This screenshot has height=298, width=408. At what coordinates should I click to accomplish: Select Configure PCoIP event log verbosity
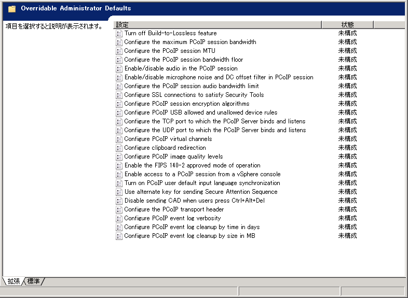pyautogui.click(x=172, y=219)
